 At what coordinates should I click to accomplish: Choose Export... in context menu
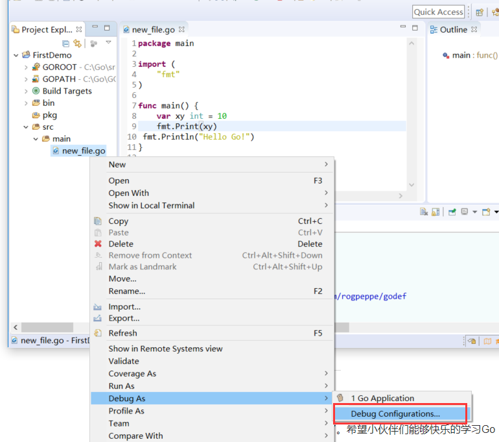[213, 318]
